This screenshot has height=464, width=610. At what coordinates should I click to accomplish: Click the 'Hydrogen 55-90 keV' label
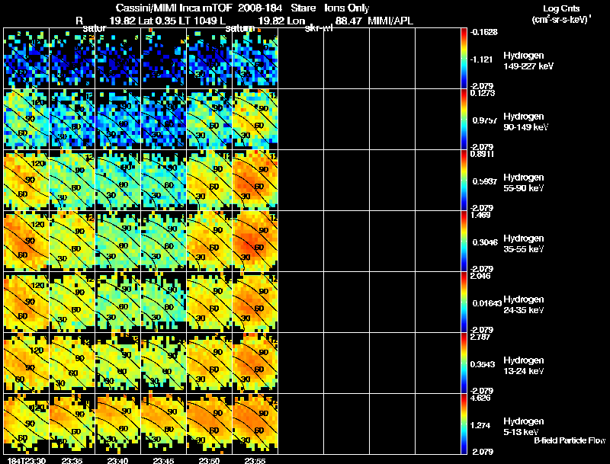524,183
